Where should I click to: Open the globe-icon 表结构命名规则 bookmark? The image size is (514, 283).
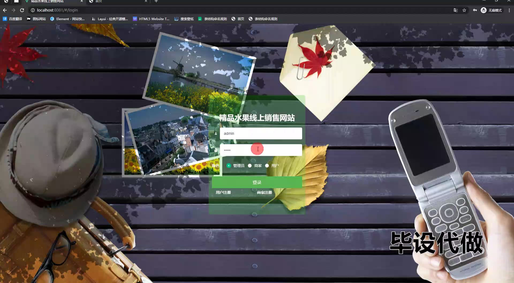[263, 19]
